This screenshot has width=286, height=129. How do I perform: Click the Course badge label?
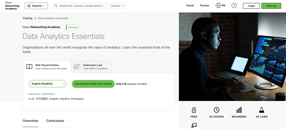click(72, 27)
